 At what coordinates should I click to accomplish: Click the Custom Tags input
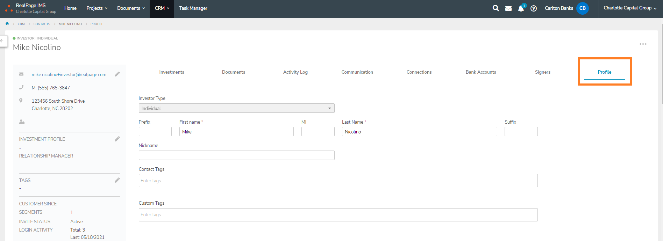[338, 215]
